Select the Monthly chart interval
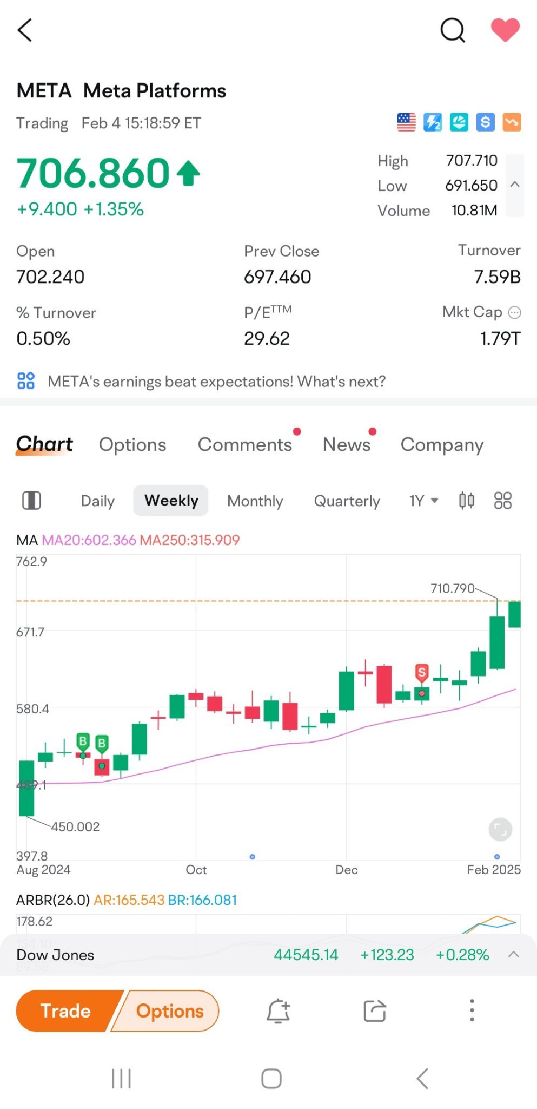Screen dimensions: 537x1109 255,501
